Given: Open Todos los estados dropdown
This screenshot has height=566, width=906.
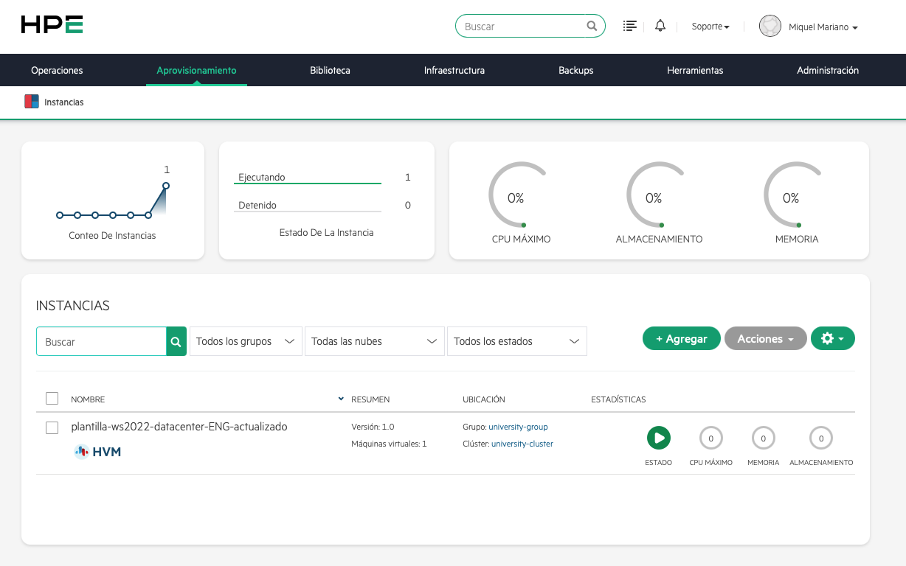Looking at the screenshot, I should point(517,341).
